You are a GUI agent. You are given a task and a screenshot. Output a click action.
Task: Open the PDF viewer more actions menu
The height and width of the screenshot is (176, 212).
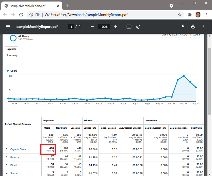[x=203, y=27]
